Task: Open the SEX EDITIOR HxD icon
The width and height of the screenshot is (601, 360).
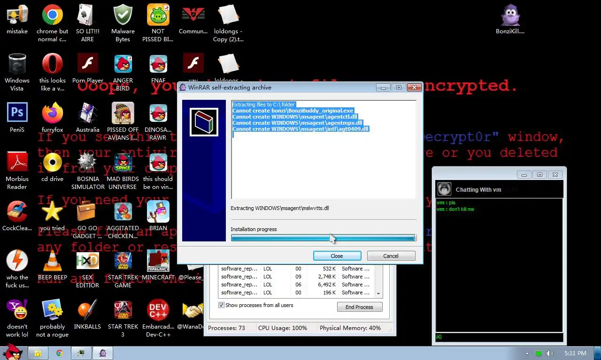Action: coord(87,270)
